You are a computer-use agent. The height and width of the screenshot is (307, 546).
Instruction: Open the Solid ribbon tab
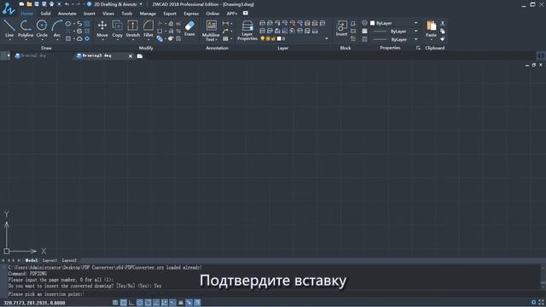pyautogui.click(x=45, y=14)
